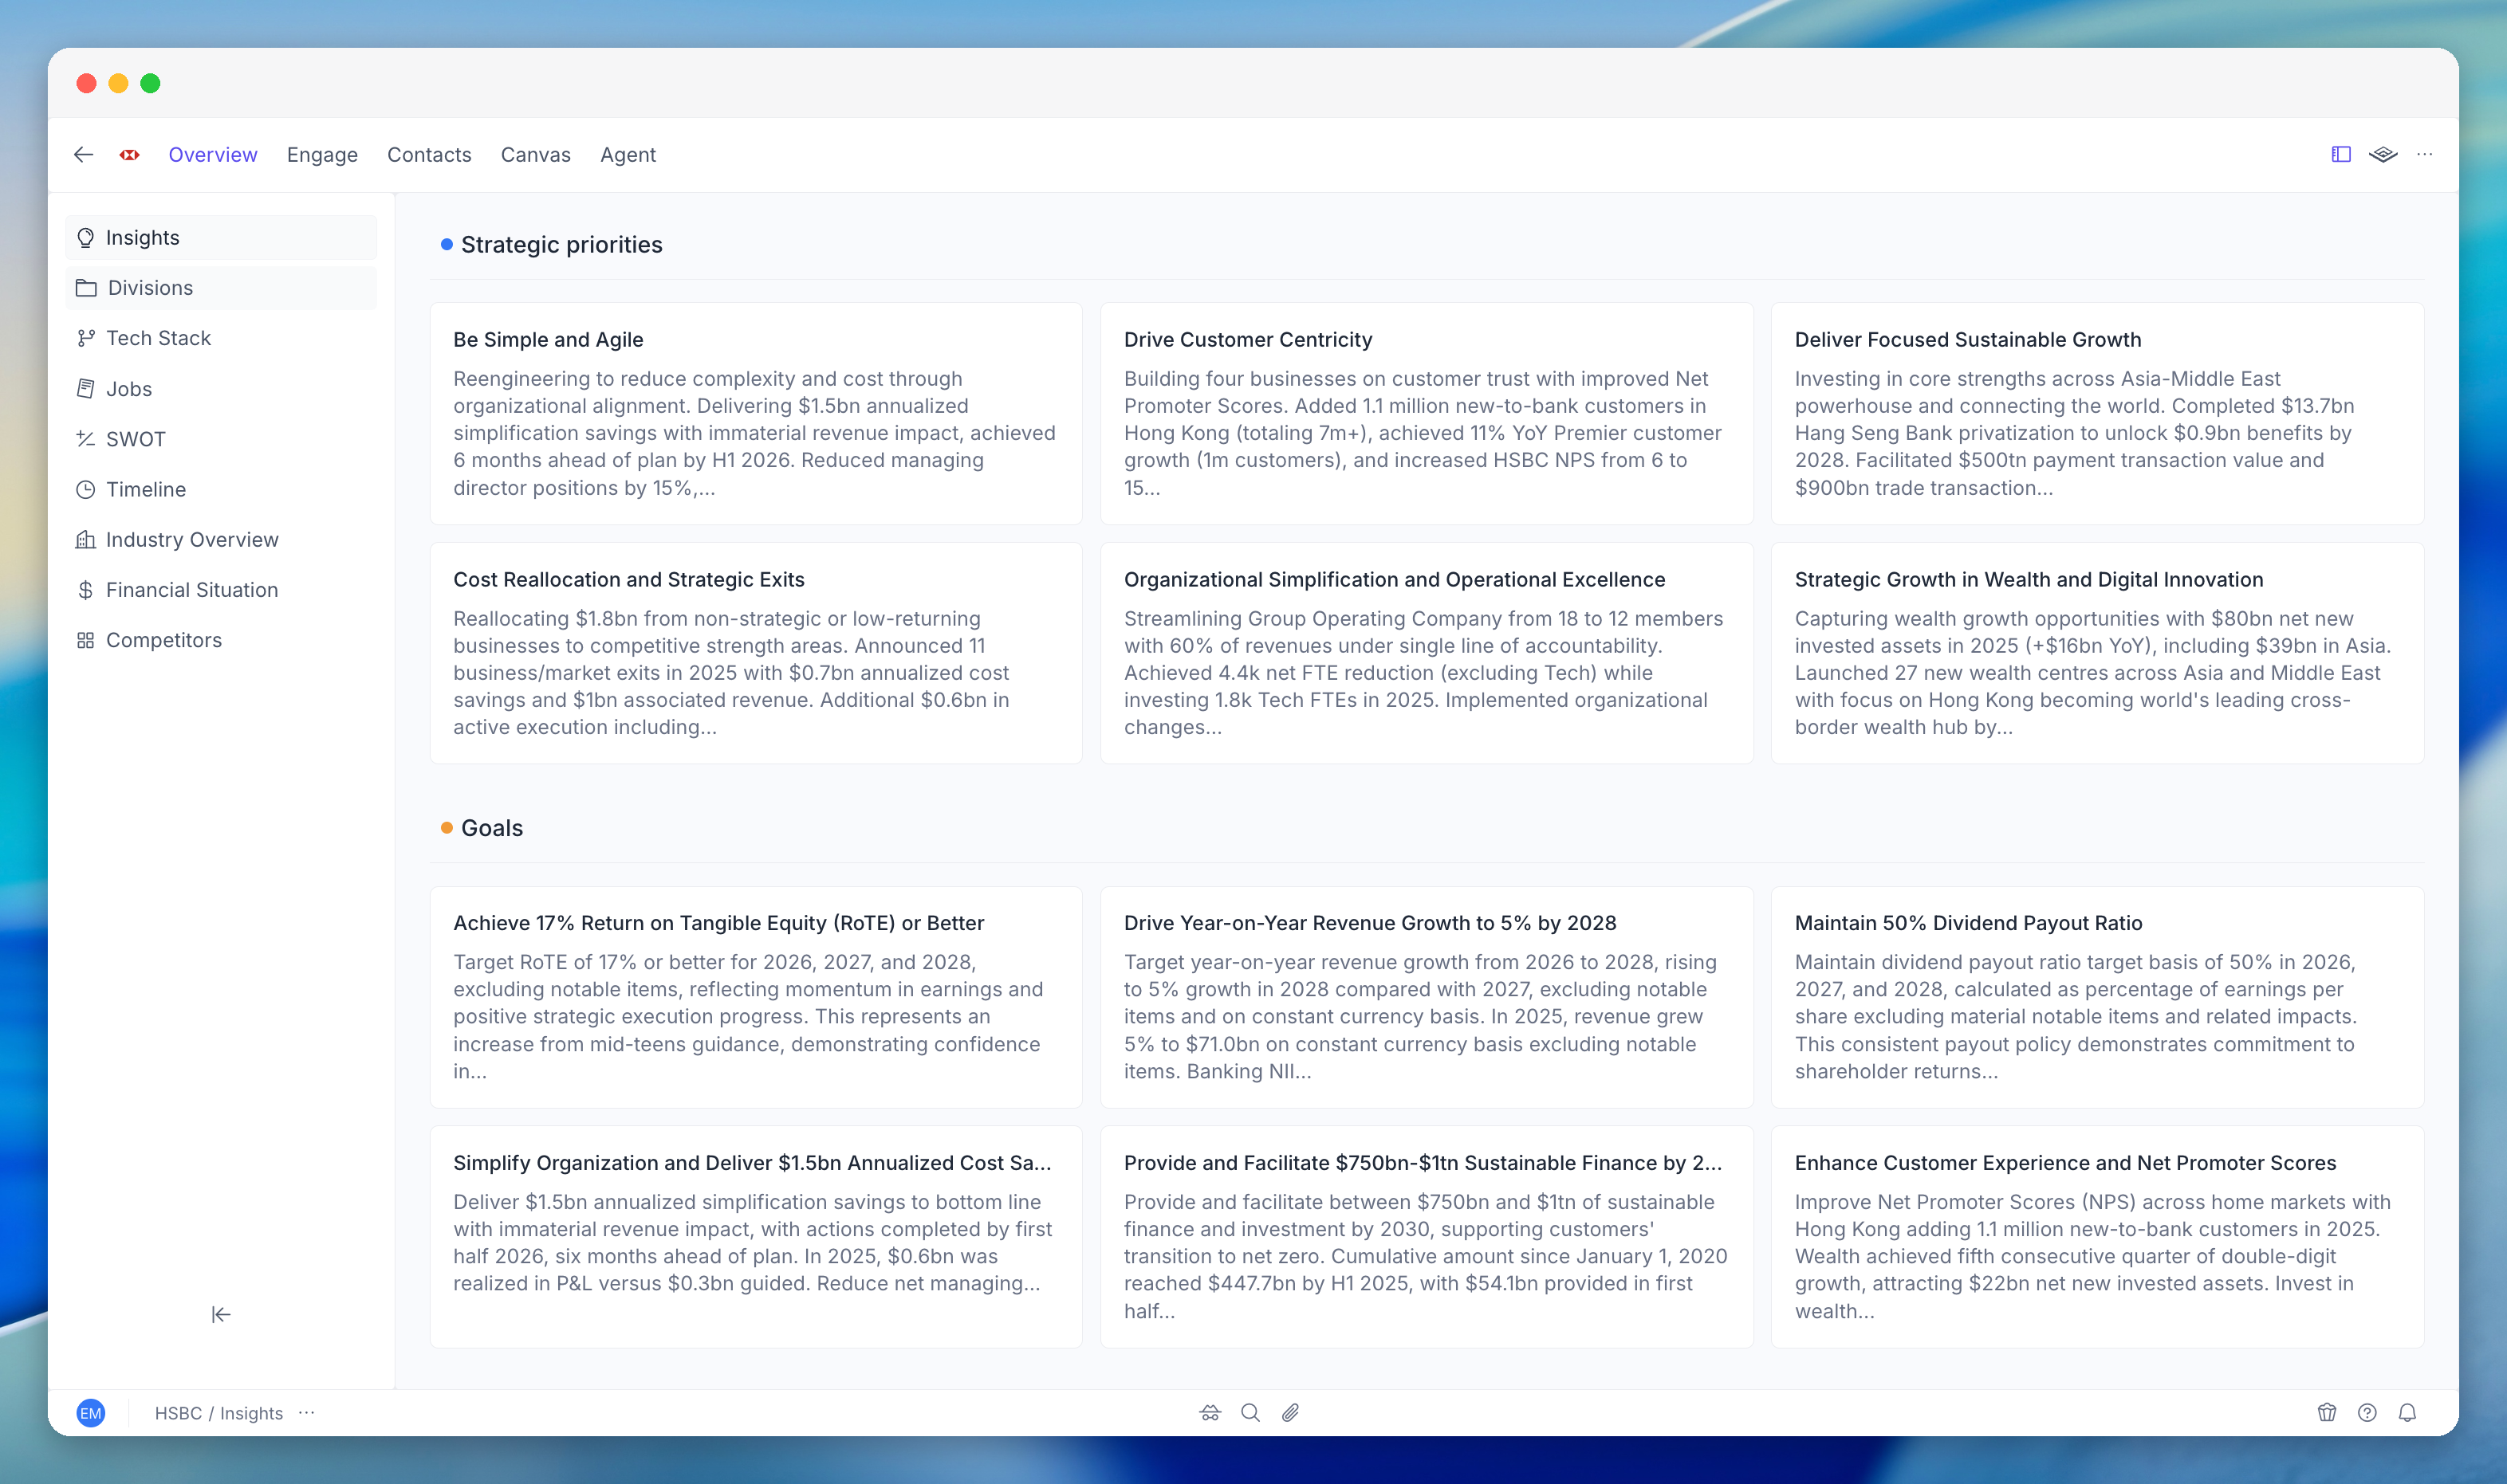Viewport: 2507px width, 1484px height.
Task: Collapse the sidebar with arrow icon
Action: tap(221, 1314)
